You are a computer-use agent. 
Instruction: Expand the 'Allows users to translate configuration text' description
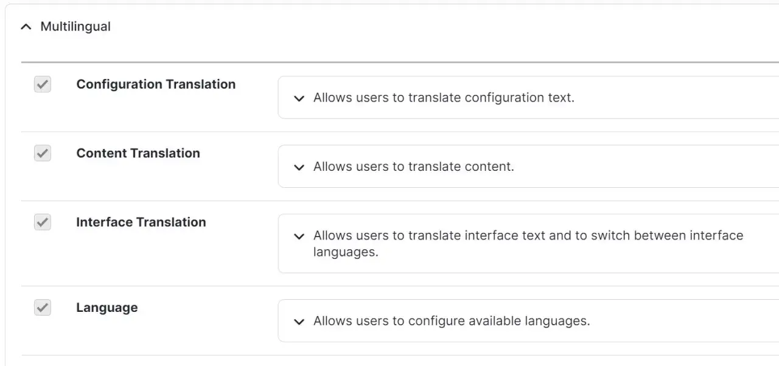coord(299,98)
